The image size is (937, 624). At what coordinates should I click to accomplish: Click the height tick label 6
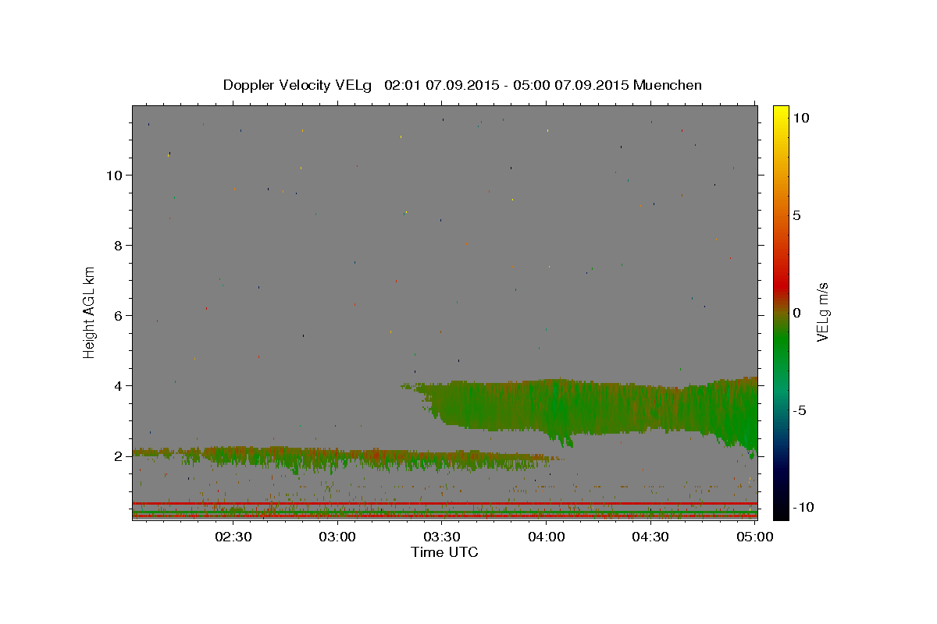pyautogui.click(x=119, y=316)
